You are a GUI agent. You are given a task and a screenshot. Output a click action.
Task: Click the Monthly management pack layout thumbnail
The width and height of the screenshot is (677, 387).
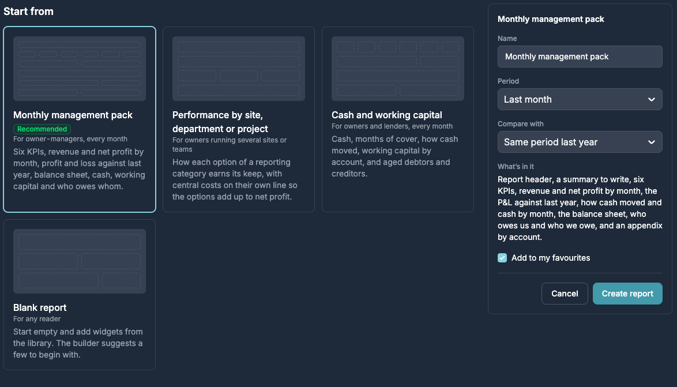[x=80, y=69]
